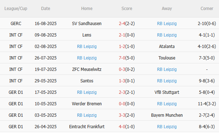This screenshot has height=135, width=219.
Task: Click the Lens home team name
Action: point(87,35)
